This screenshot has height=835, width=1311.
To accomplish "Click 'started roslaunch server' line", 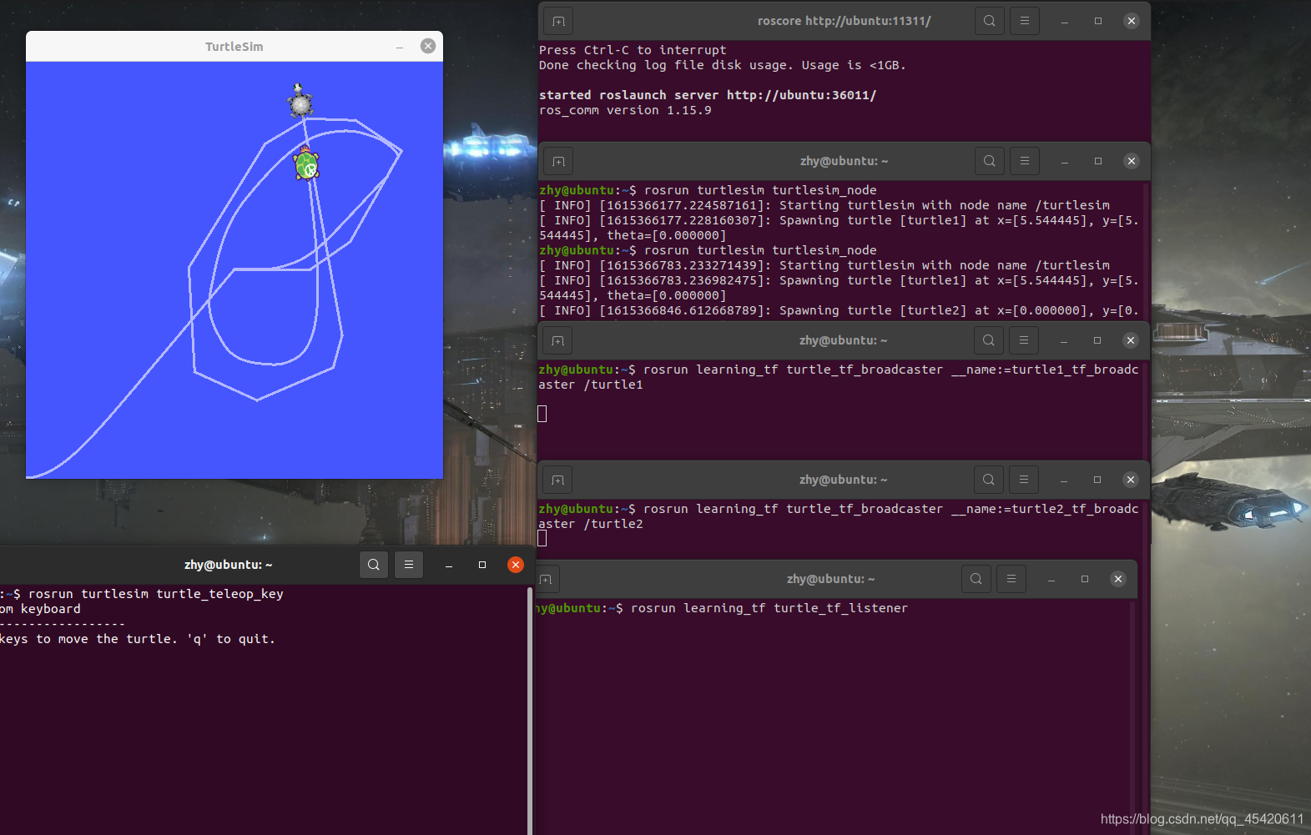I will 708,95.
